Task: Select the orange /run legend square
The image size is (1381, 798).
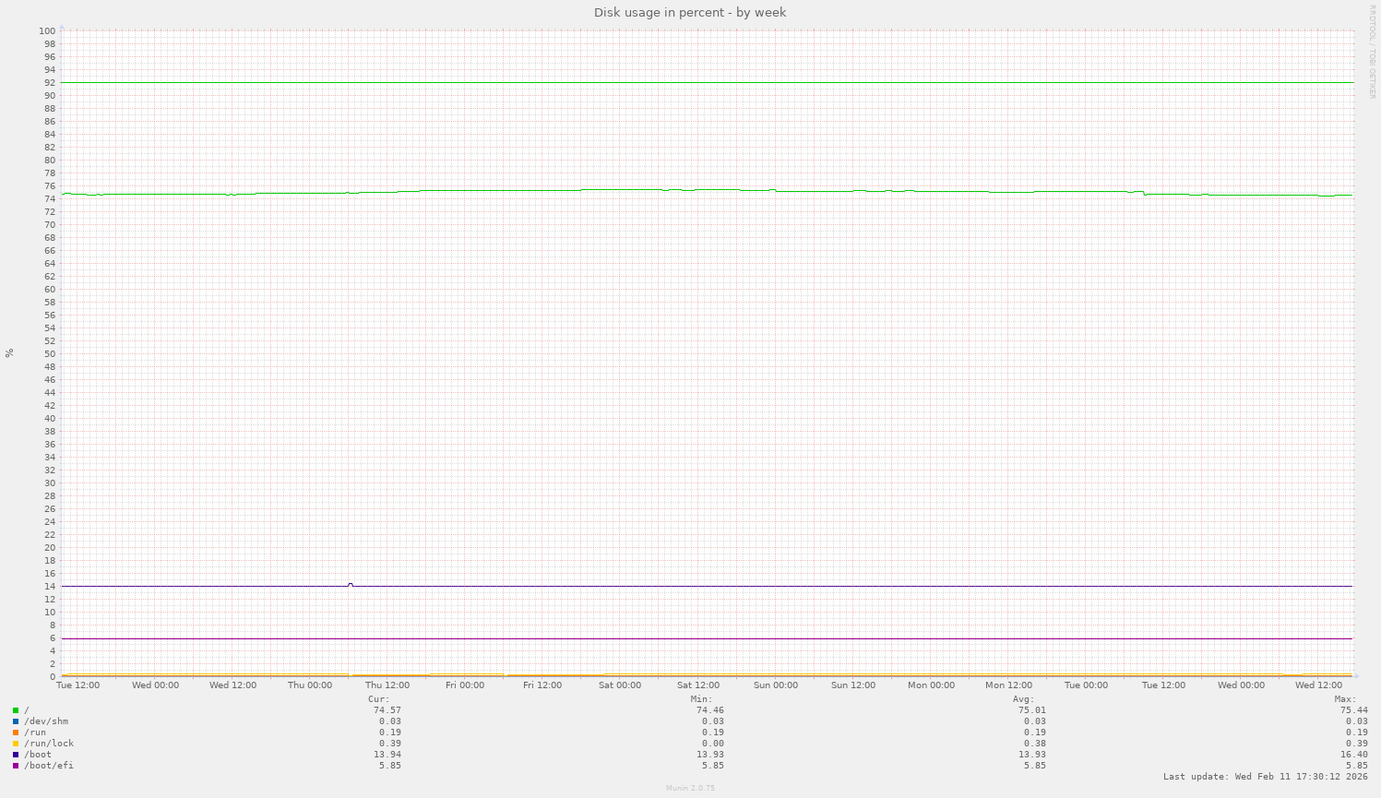Action: [x=15, y=732]
